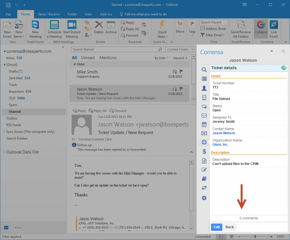Viewport: 290px width, 240px height.
Task: Switch to reading view in status bar
Action: click(x=231, y=237)
